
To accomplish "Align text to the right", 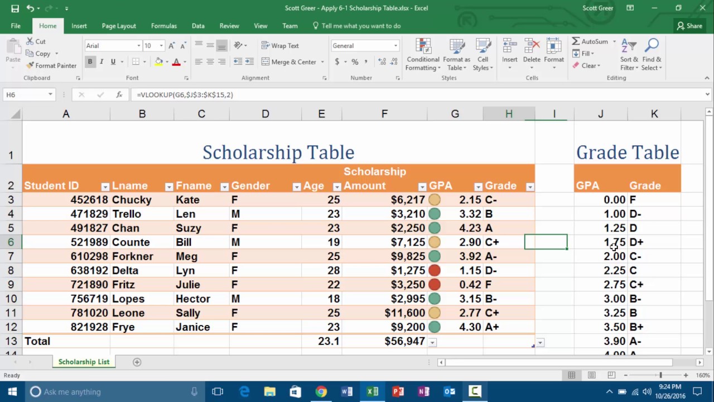I will tap(221, 62).
